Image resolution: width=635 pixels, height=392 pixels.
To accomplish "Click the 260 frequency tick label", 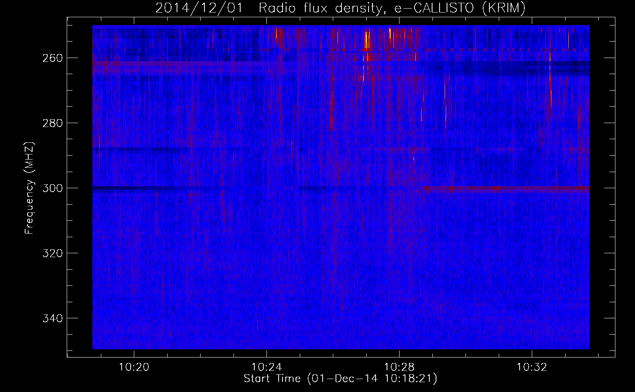I will (x=52, y=58).
